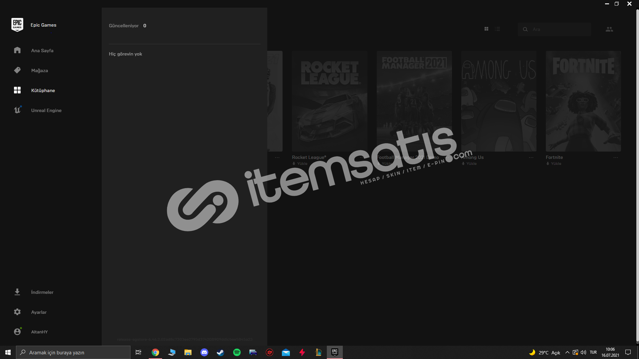This screenshot has width=639, height=359.
Task: Open Spotify from the taskbar
Action: [x=237, y=352]
